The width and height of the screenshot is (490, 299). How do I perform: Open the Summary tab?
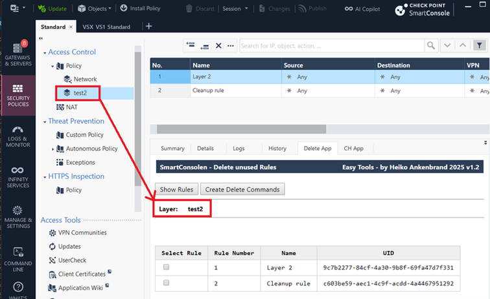[x=172, y=149]
